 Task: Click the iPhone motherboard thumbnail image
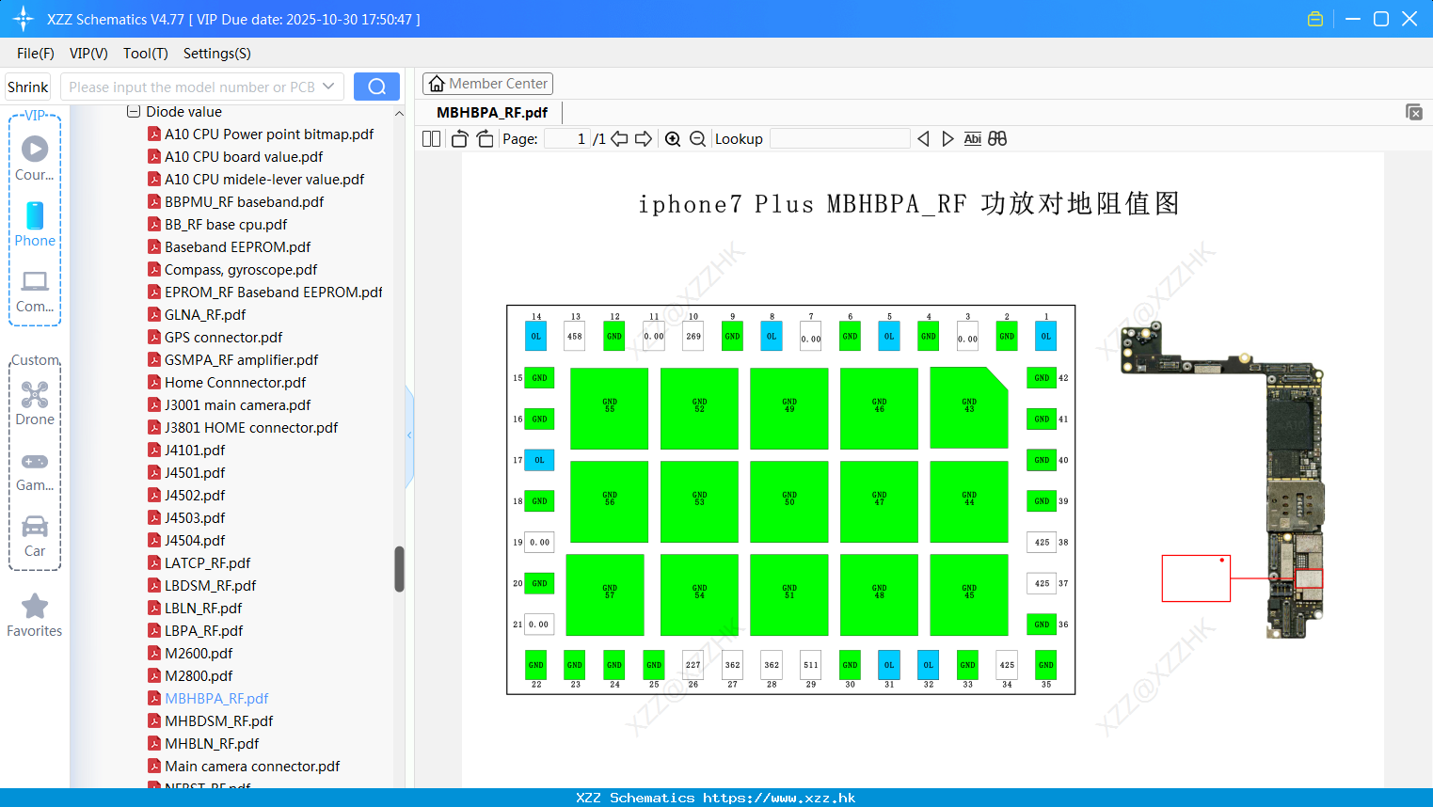(1223, 480)
